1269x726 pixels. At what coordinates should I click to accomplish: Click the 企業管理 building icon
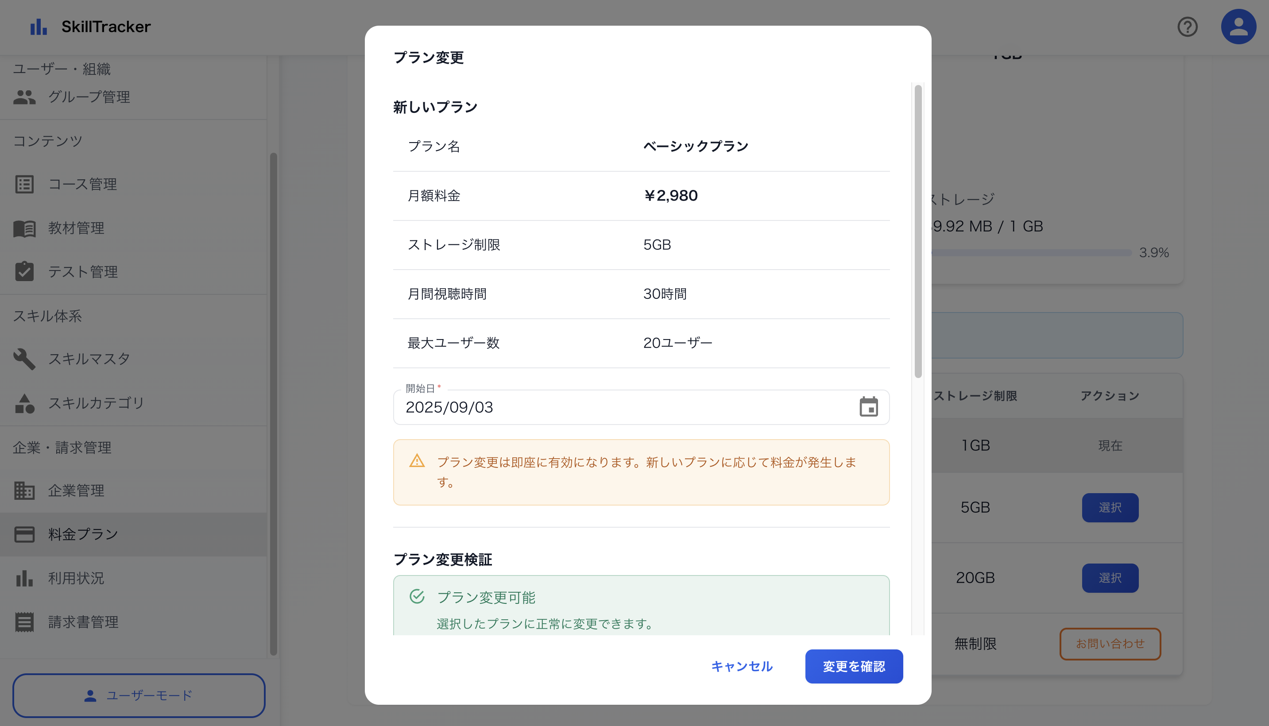[24, 490]
